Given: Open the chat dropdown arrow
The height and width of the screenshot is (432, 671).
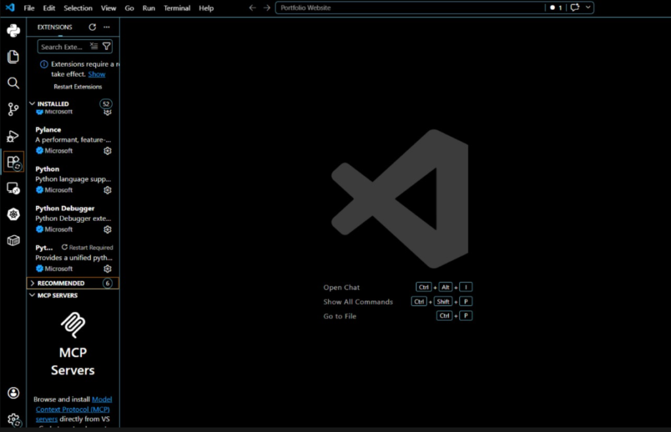Looking at the screenshot, I should click(588, 7).
